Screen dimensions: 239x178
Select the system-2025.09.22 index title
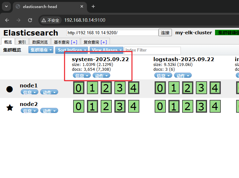click(x=100, y=59)
